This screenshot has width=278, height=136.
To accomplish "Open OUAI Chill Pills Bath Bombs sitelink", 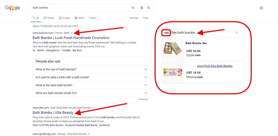I will 48,125.
